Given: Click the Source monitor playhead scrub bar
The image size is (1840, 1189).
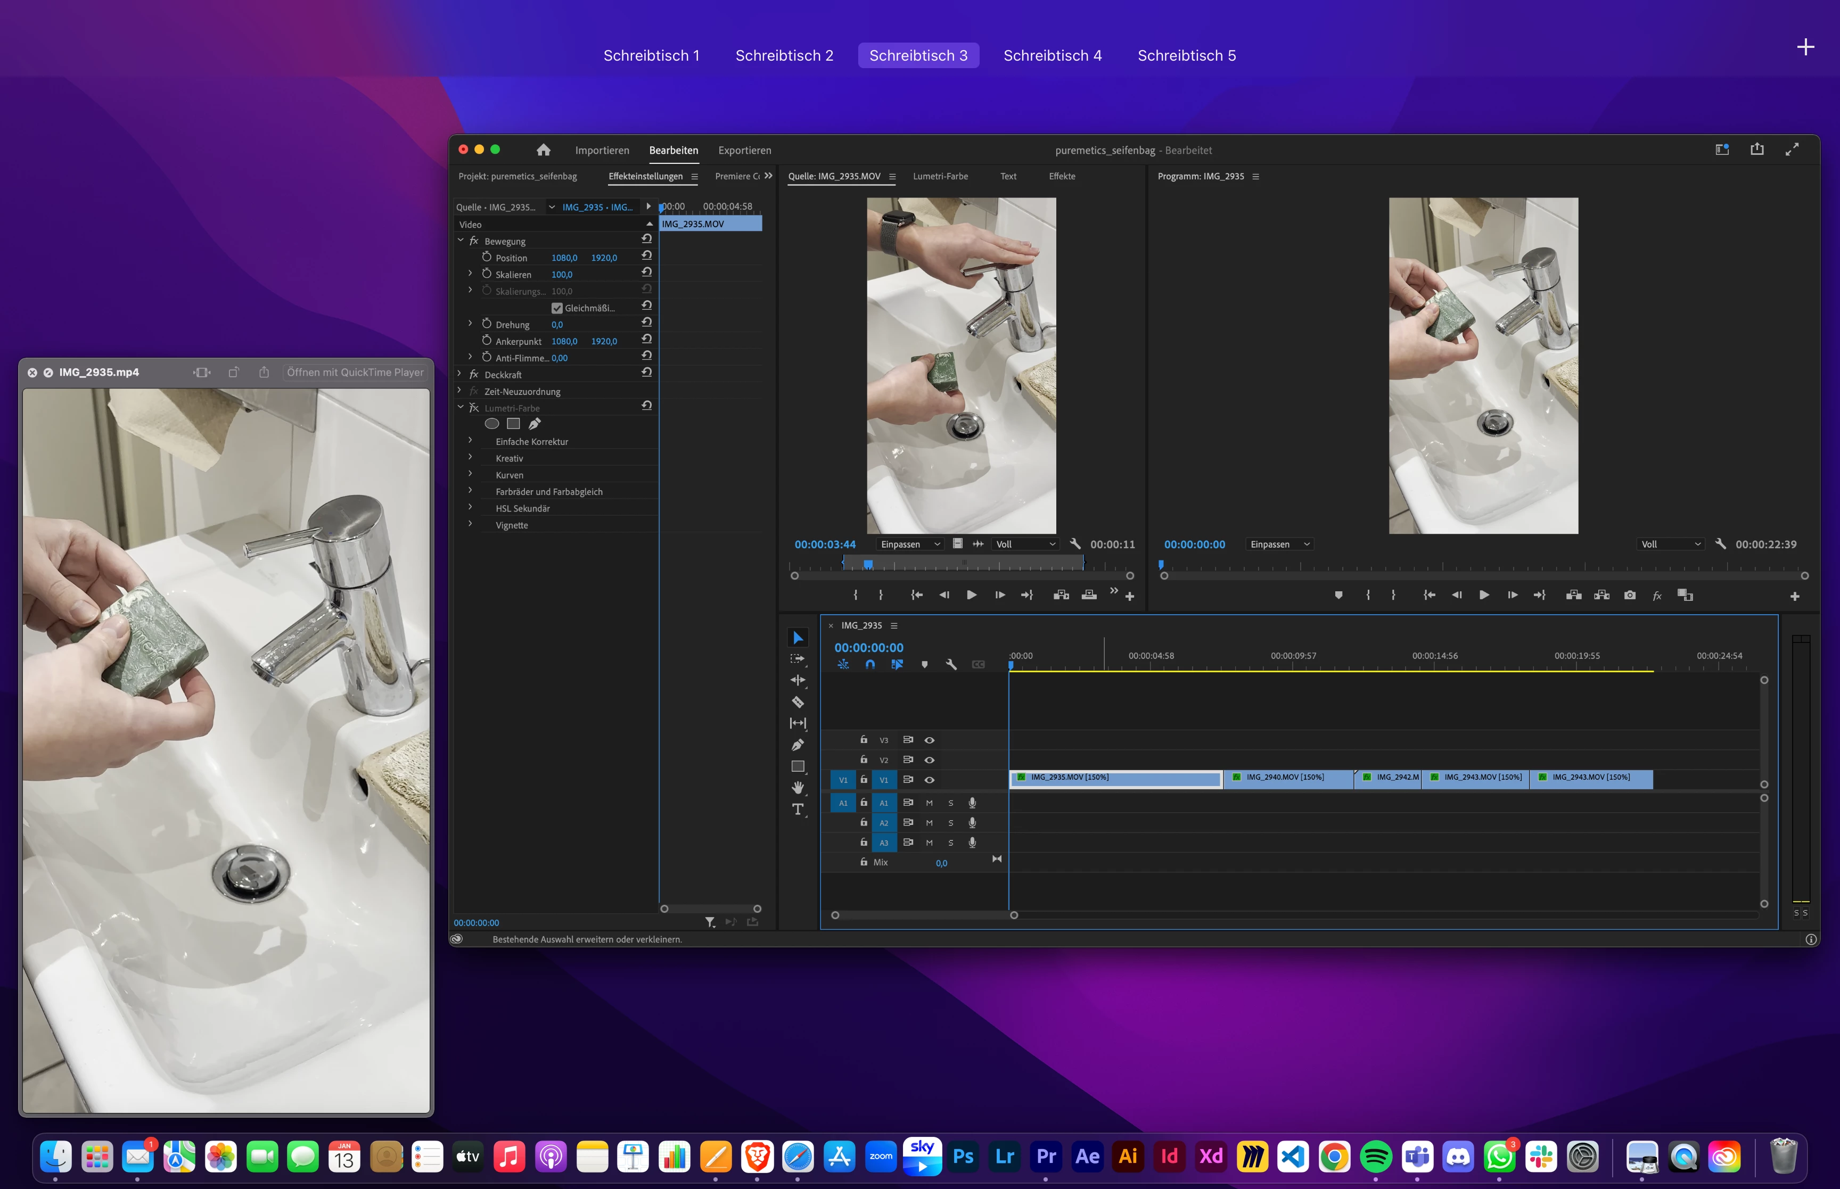Looking at the screenshot, I should 962,564.
